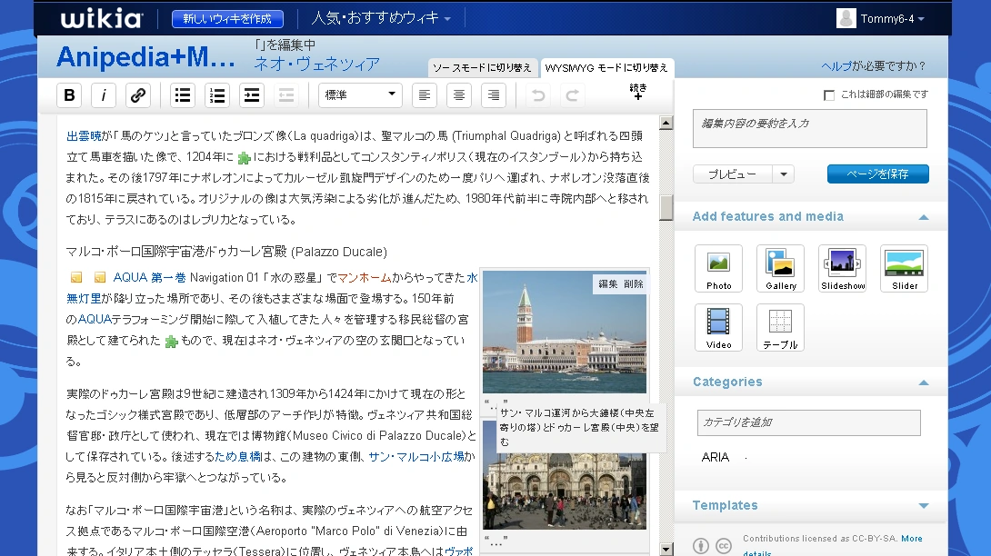Open the Tommy6-4 account menu
This screenshot has width=991, height=556.
[893, 19]
